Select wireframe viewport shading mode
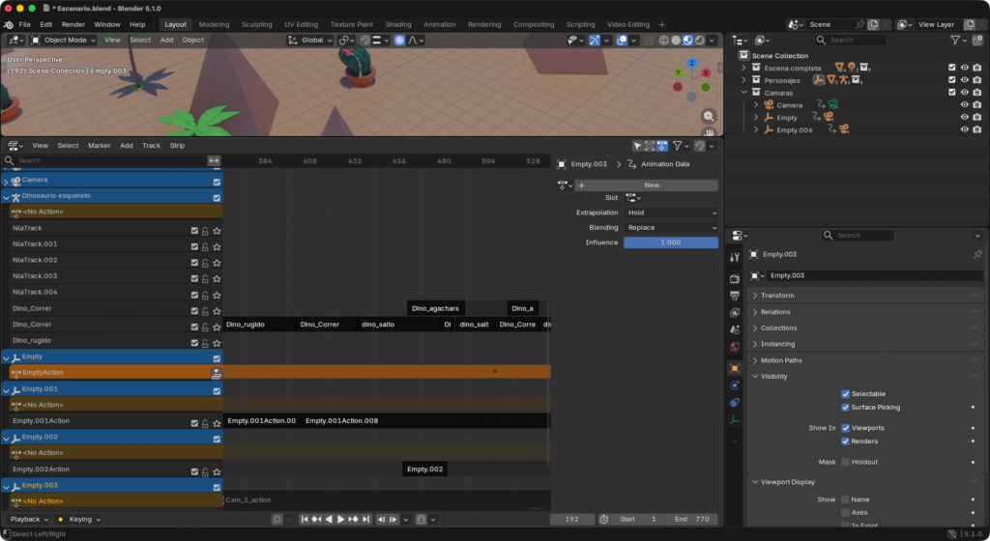The image size is (990, 541). (665, 41)
